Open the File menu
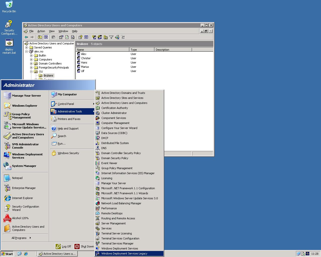The width and height of the screenshot is (321, 257). (x=31, y=31)
